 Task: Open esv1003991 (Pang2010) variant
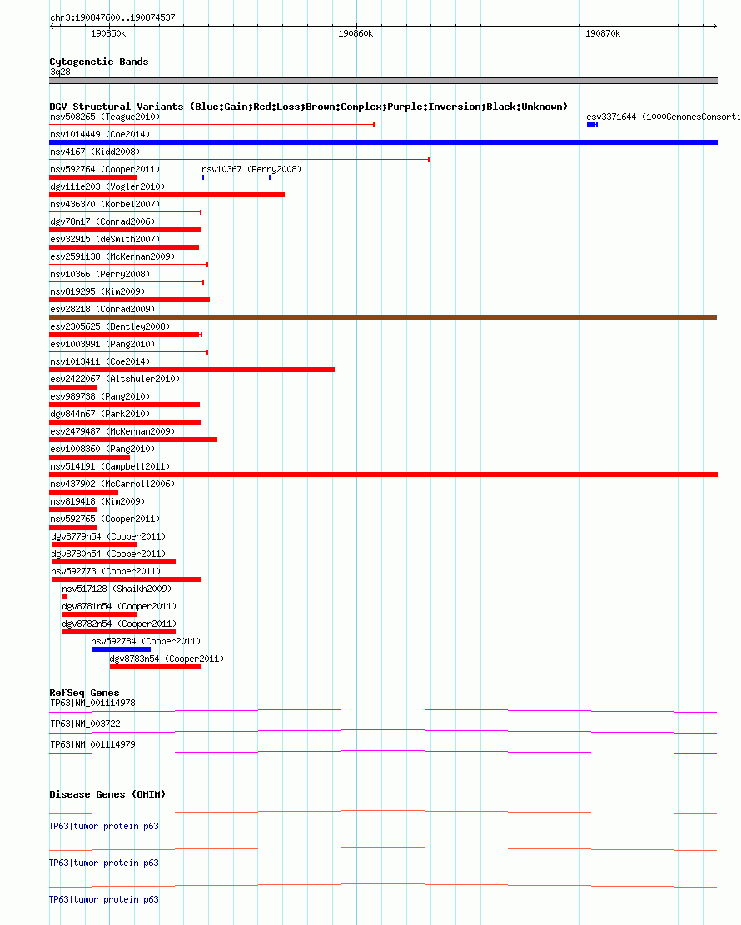pos(102,344)
